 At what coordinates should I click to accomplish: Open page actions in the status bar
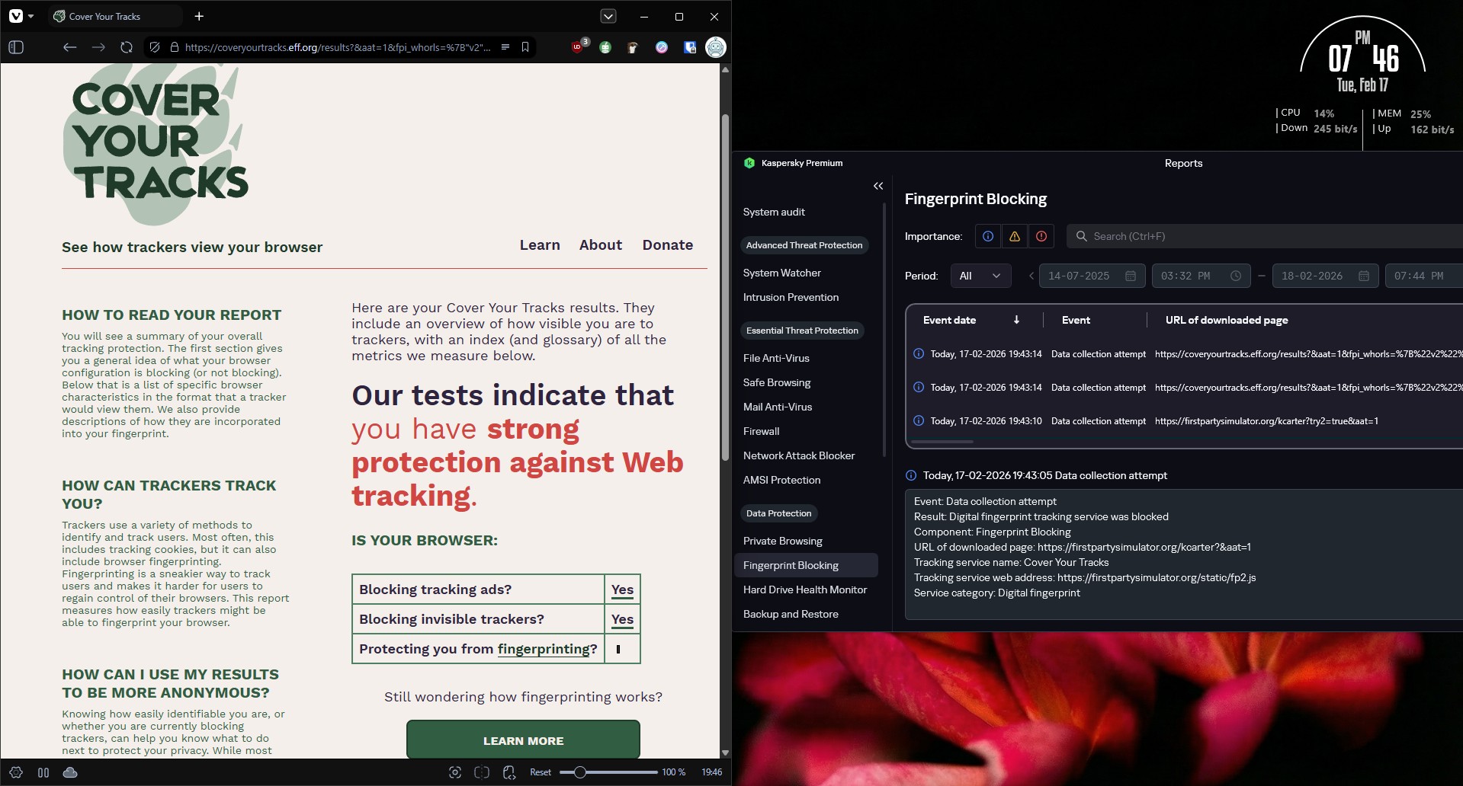pos(509,772)
